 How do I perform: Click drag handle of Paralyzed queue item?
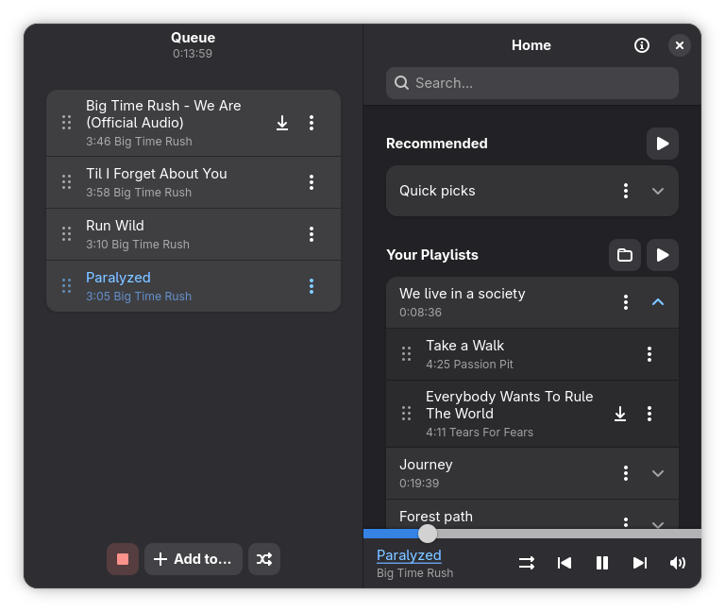click(x=67, y=286)
